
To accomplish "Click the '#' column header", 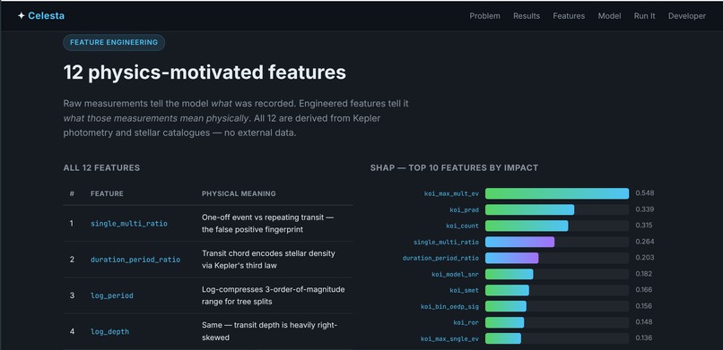I will (72, 193).
